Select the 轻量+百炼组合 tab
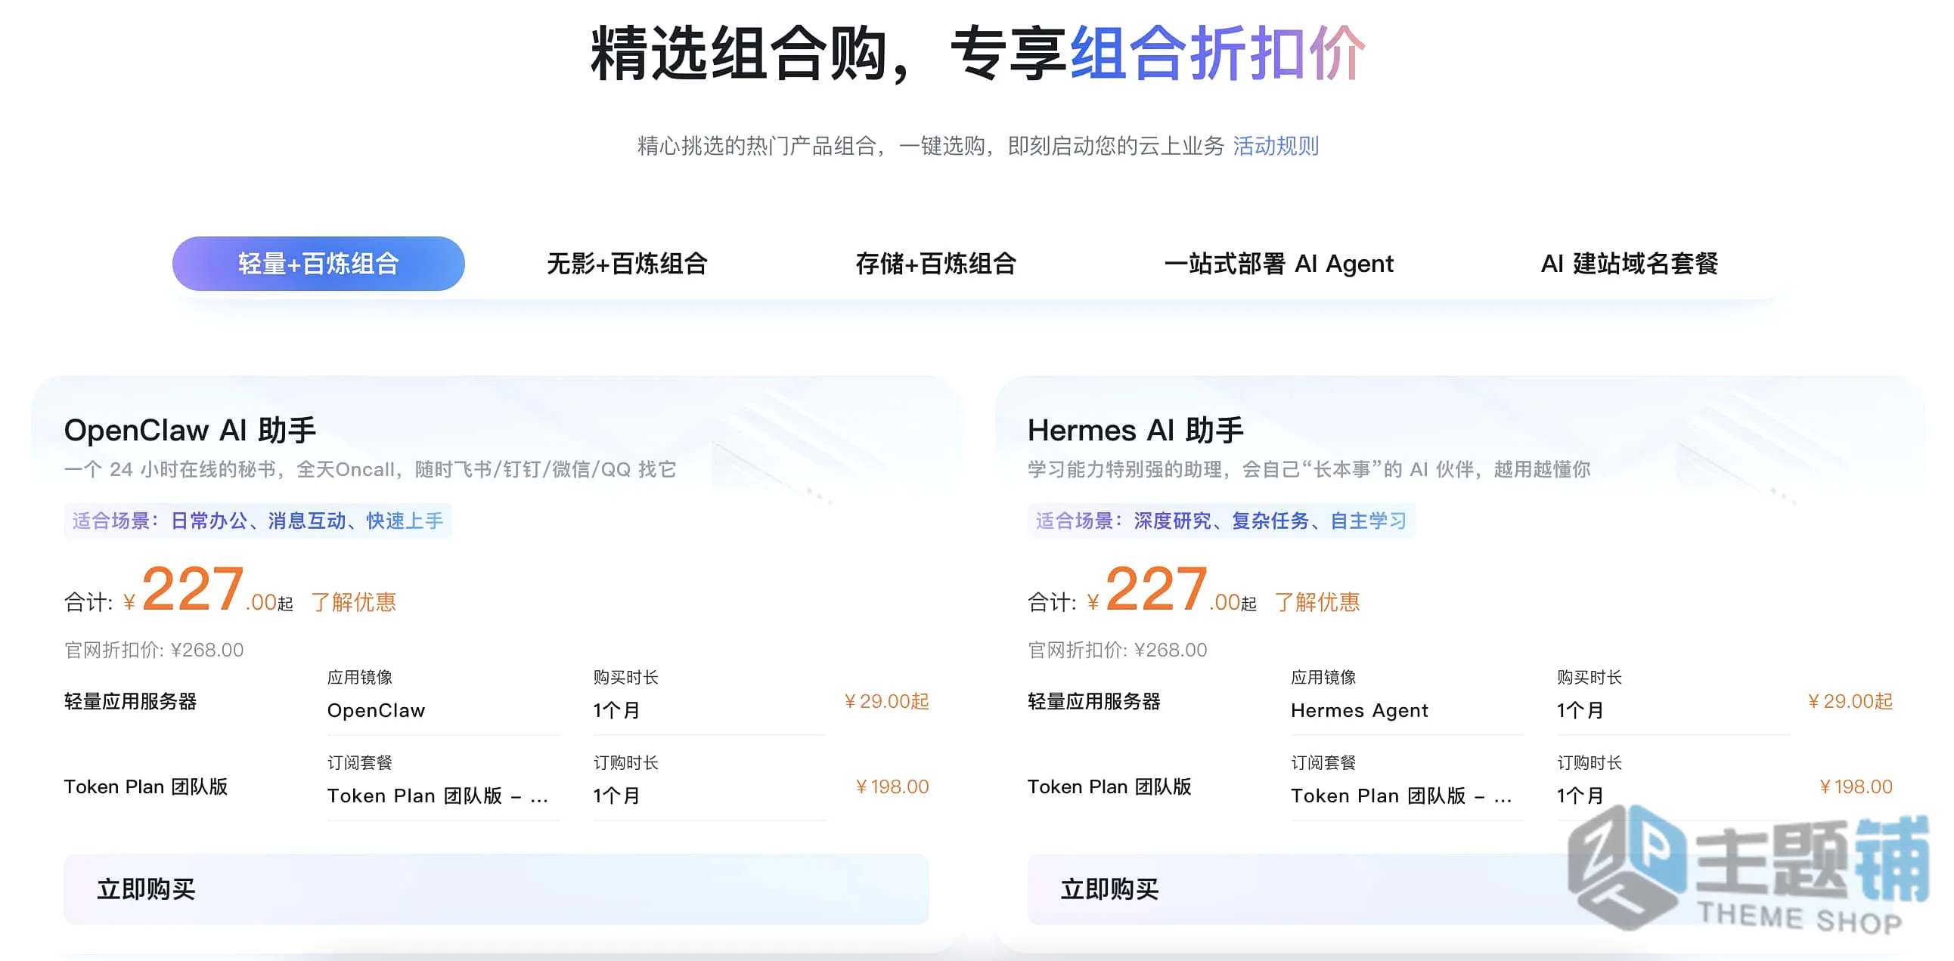This screenshot has width=1954, height=961. (x=318, y=263)
